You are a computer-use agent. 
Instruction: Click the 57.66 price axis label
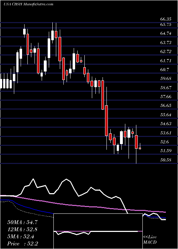click(x=166, y=96)
